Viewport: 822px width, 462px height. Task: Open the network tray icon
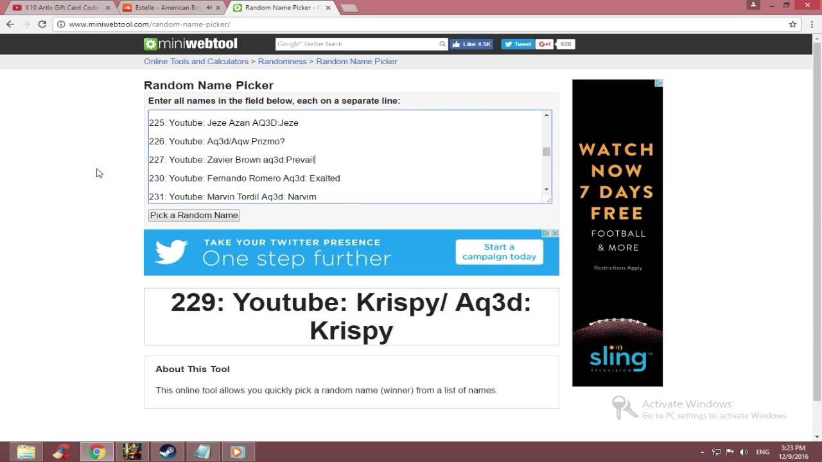[717, 452]
